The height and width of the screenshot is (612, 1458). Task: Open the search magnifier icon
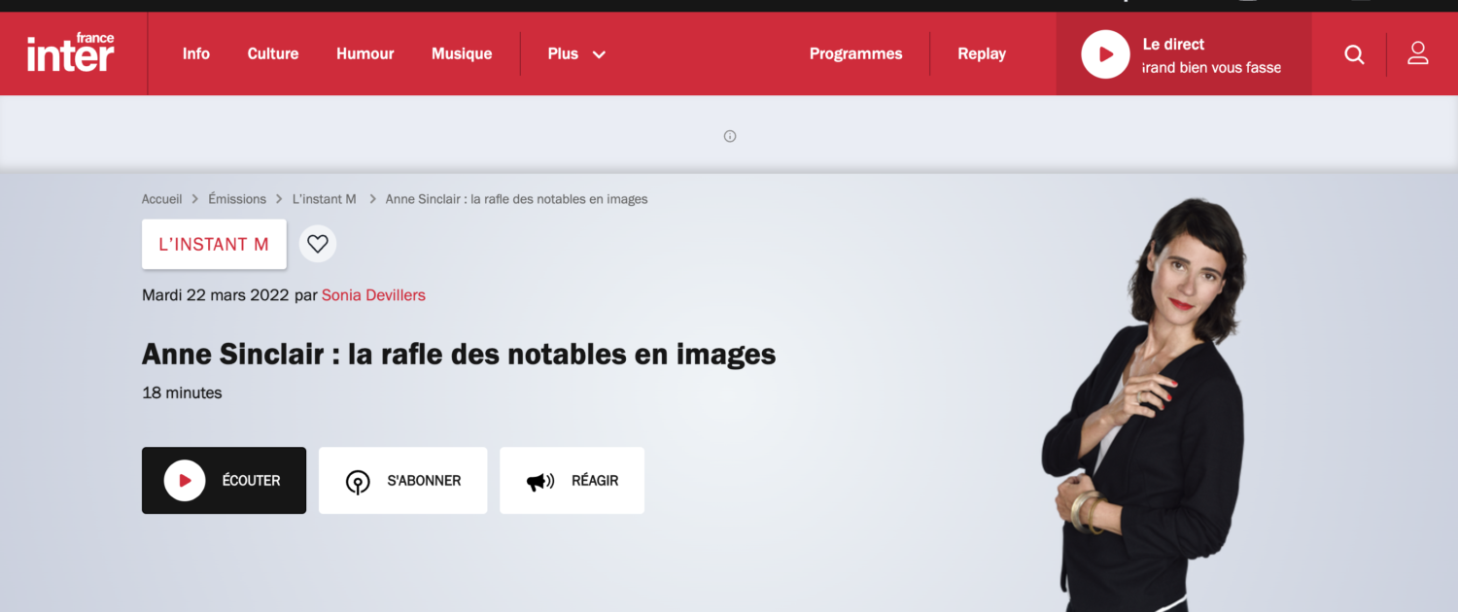pyautogui.click(x=1355, y=54)
